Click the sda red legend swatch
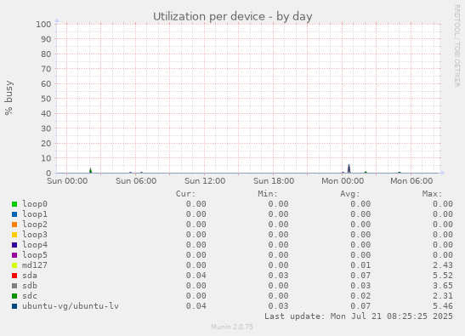465x336 pixels. point(14,276)
